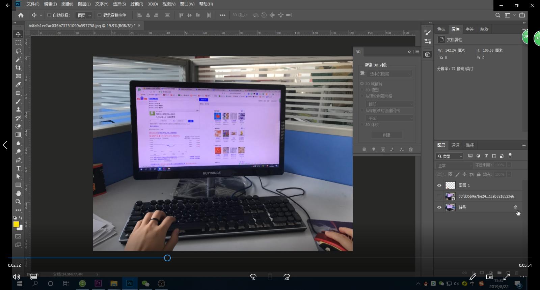Select the Clone Stamp tool
The width and height of the screenshot is (540, 290).
[x=18, y=110]
